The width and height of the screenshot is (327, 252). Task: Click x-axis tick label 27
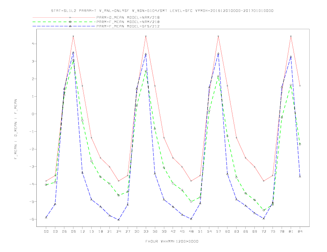coord(128,231)
